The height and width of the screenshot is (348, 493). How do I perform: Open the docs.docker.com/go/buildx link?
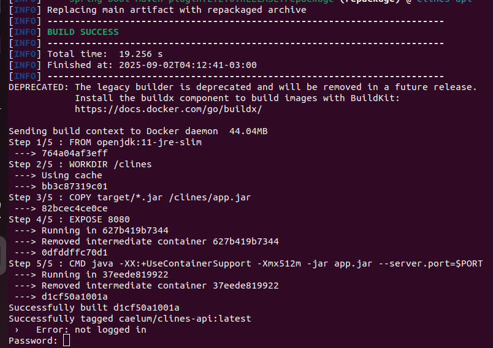[x=168, y=109]
